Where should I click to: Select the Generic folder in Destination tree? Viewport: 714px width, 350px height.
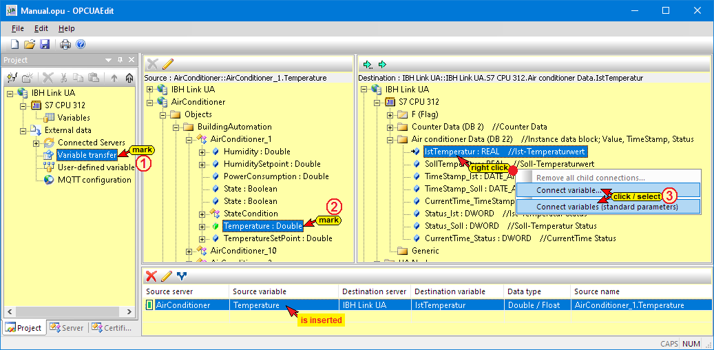426,251
